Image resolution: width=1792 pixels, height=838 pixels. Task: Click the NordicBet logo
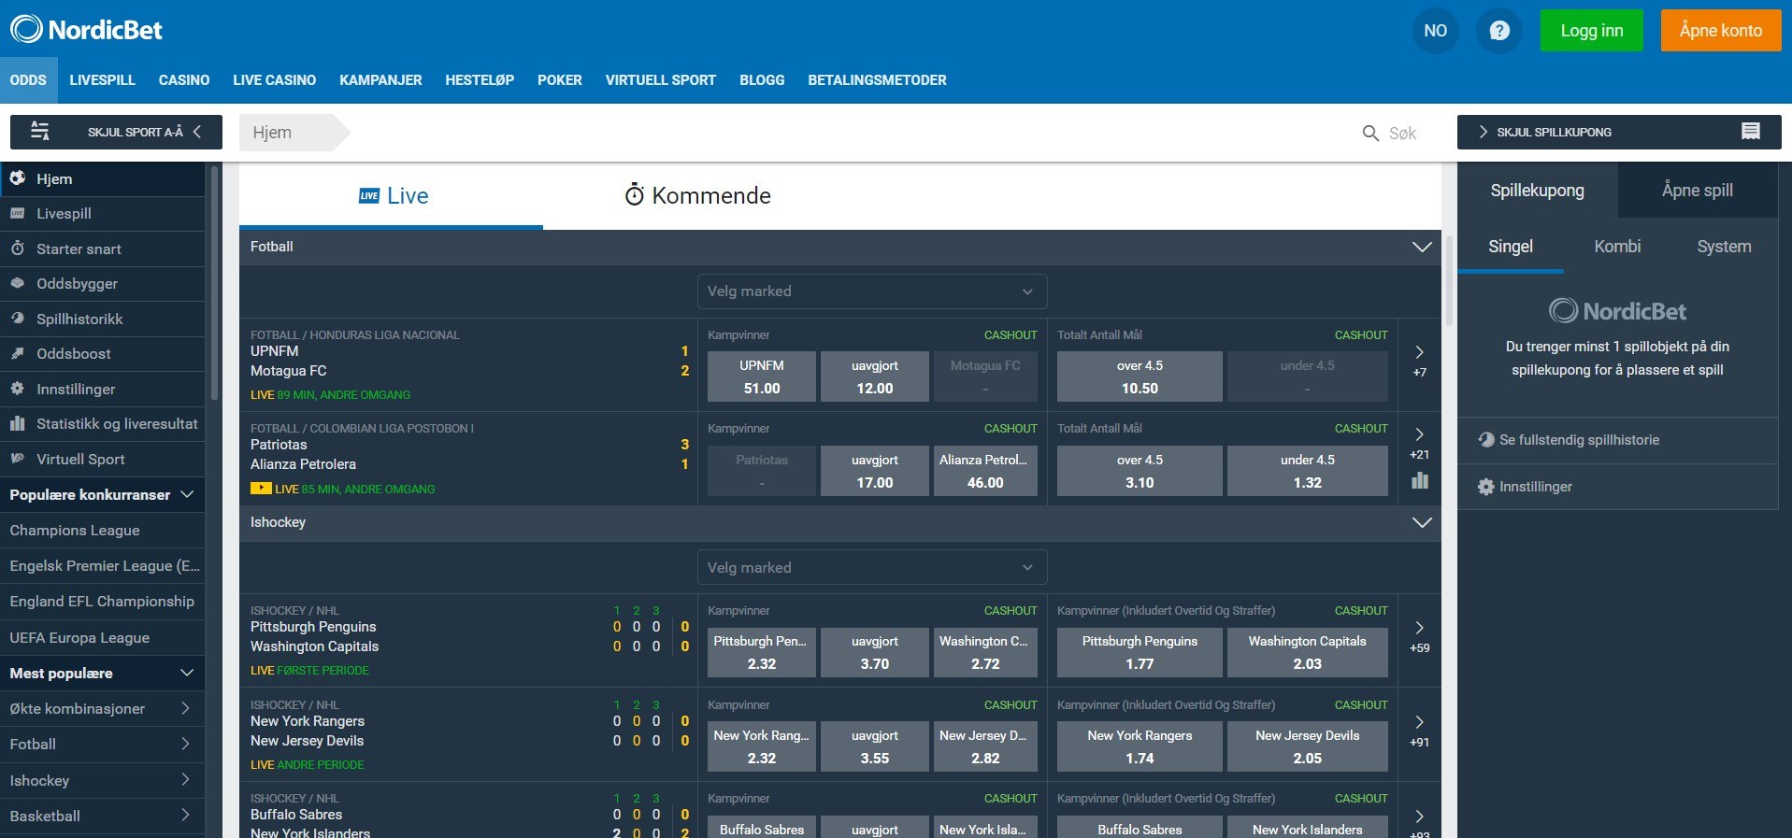pyautogui.click(x=86, y=30)
